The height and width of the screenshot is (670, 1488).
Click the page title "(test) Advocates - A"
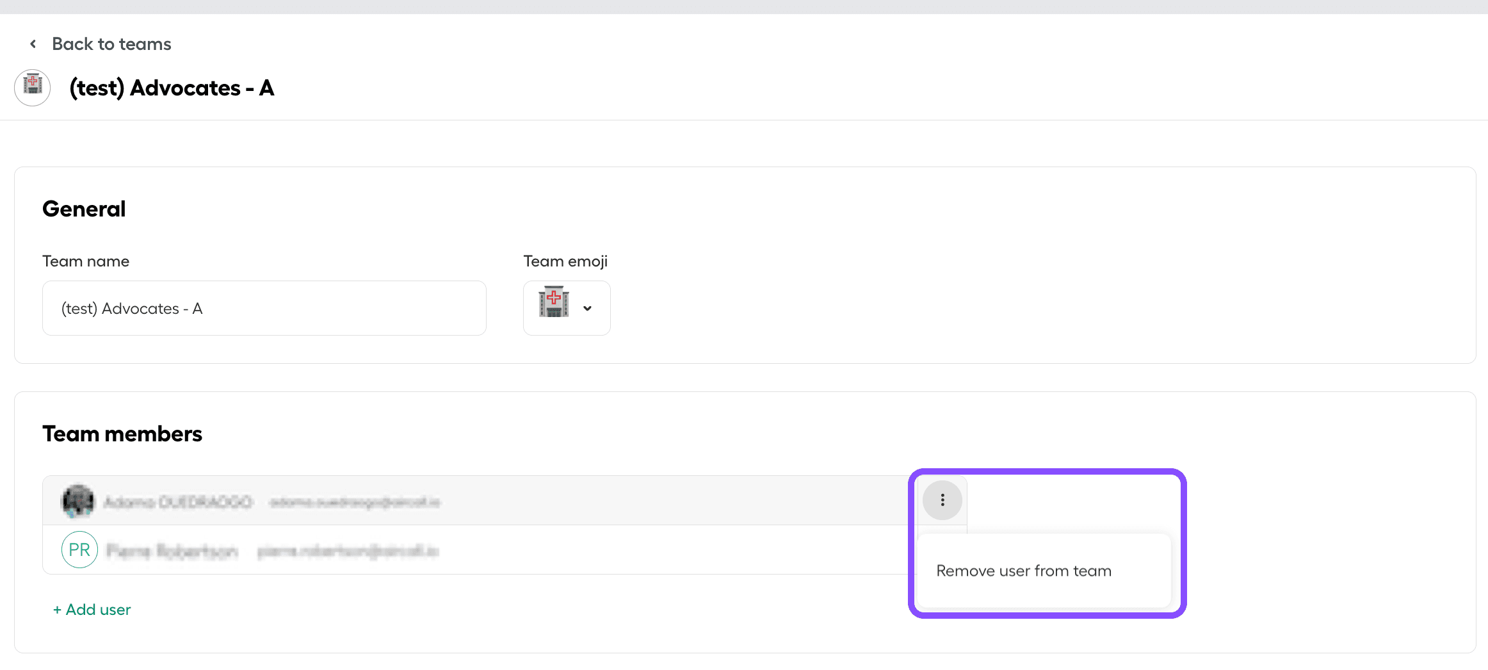(171, 87)
